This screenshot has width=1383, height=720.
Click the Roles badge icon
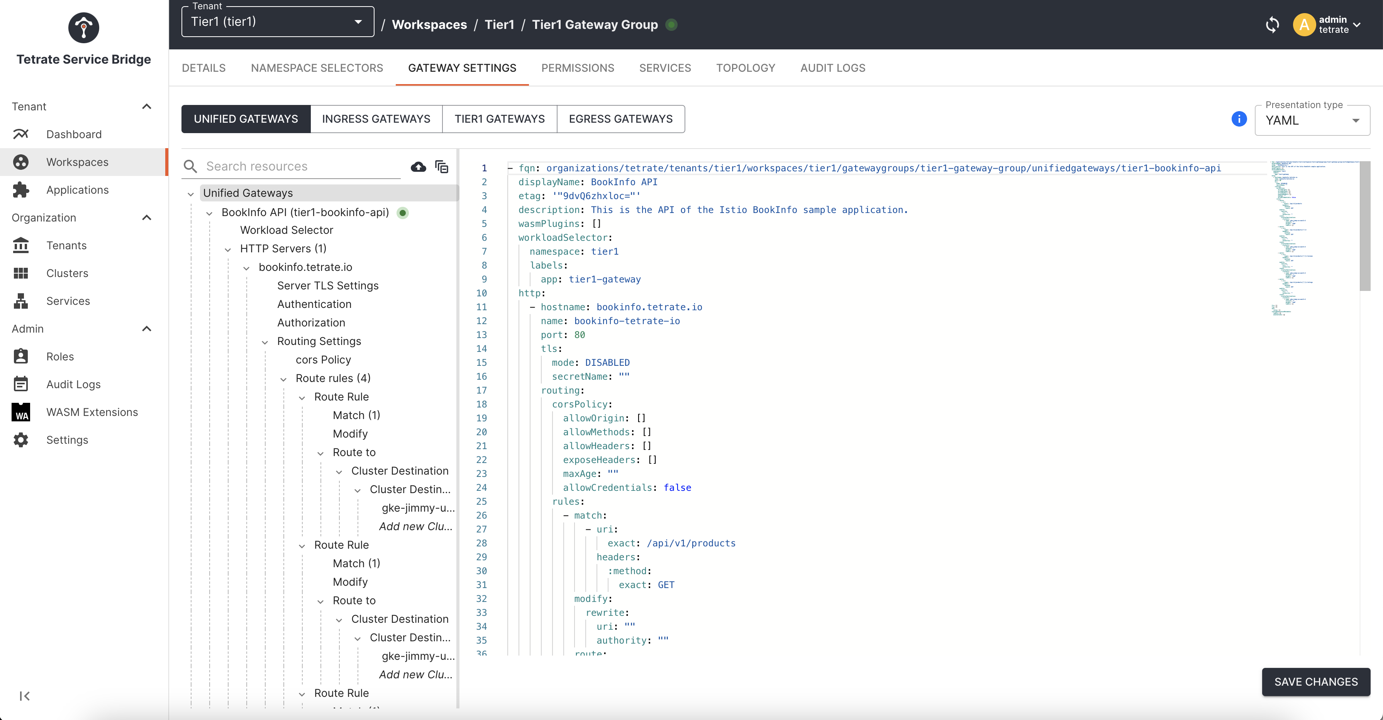coord(21,356)
